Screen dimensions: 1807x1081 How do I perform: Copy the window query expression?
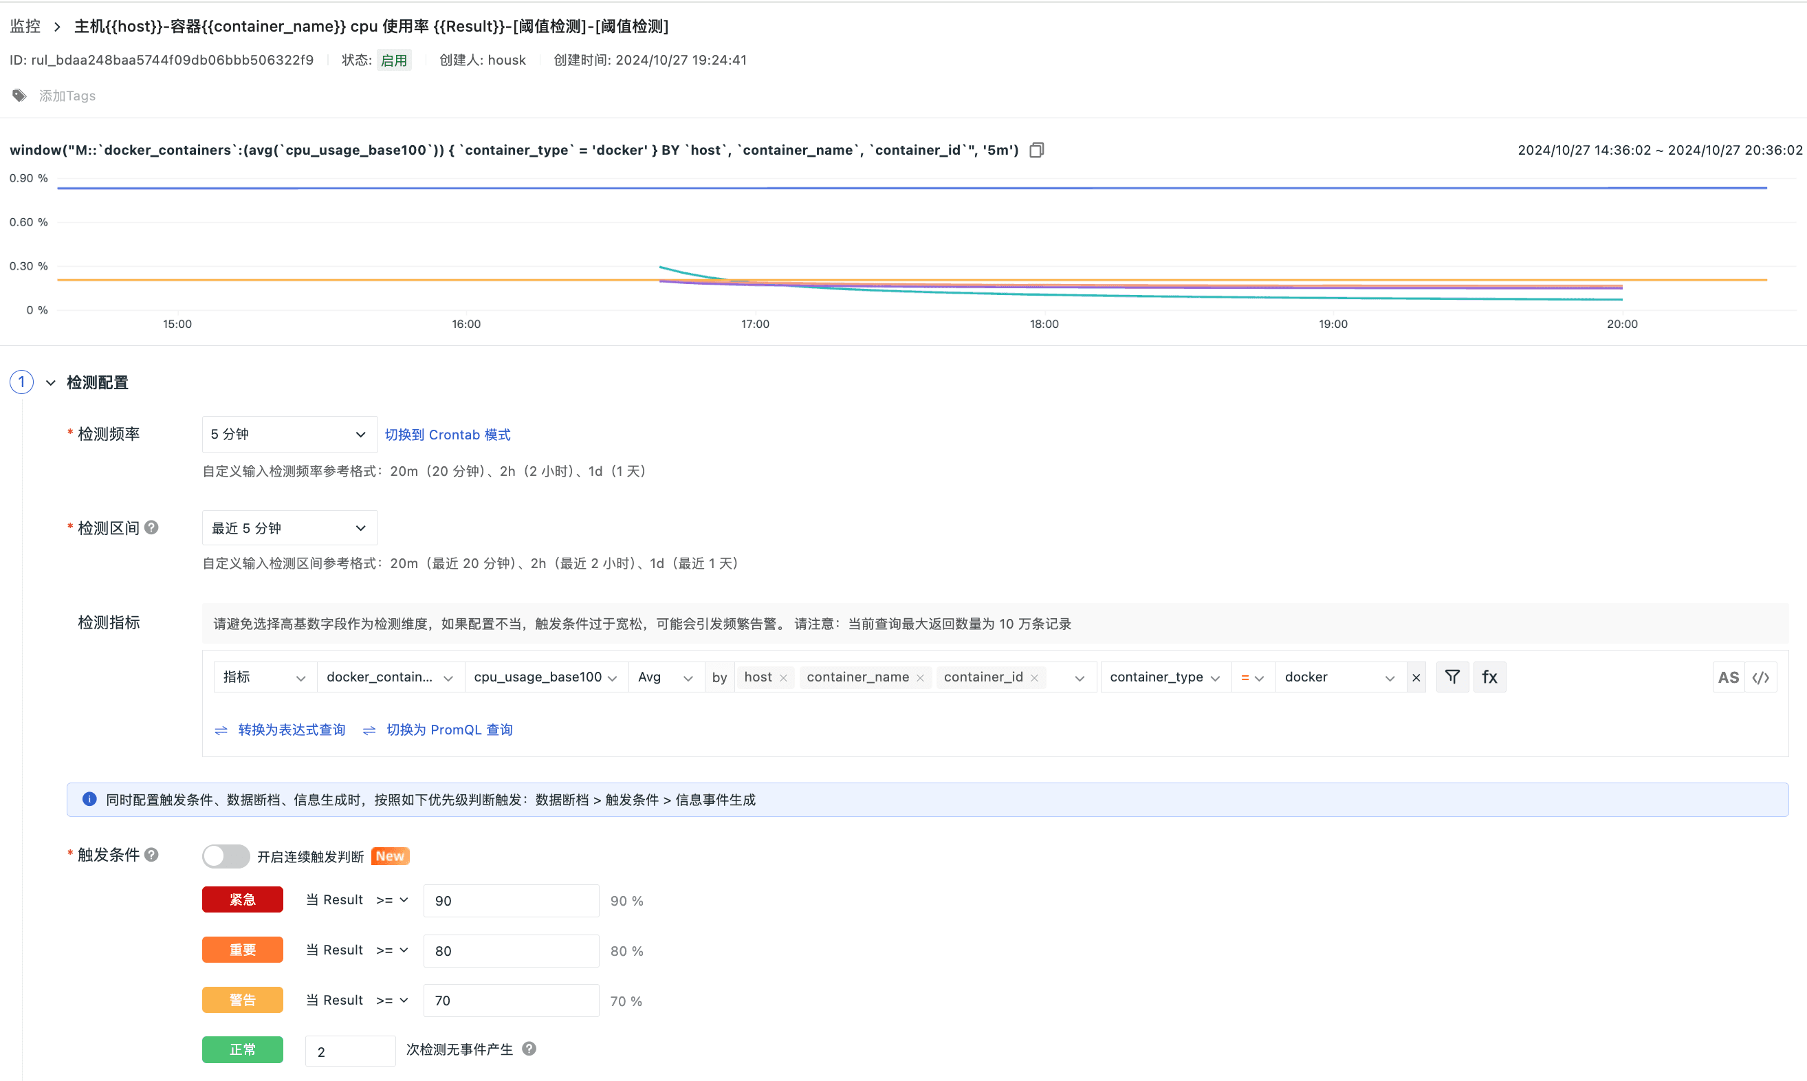pyautogui.click(x=1036, y=150)
